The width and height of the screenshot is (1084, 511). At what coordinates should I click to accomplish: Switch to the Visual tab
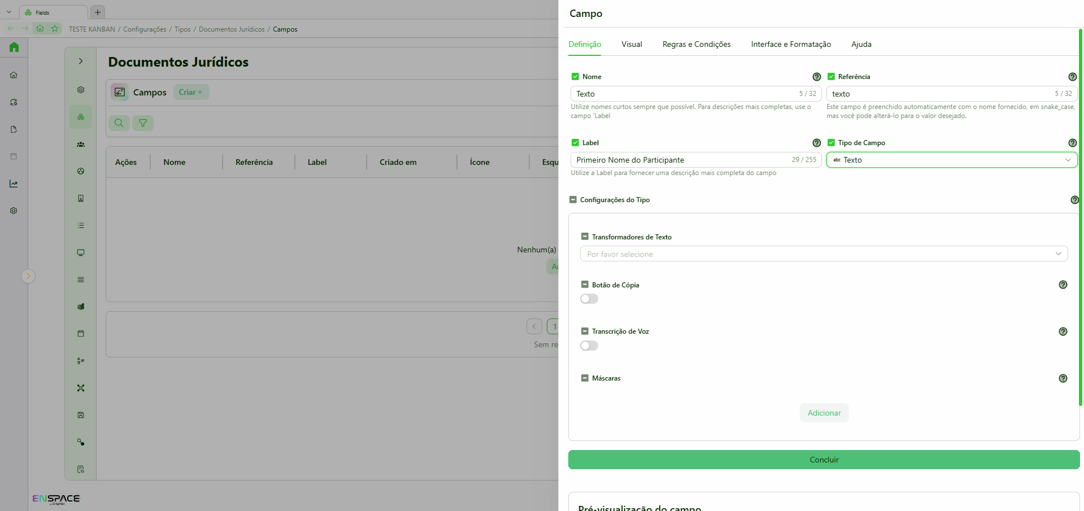(x=632, y=44)
